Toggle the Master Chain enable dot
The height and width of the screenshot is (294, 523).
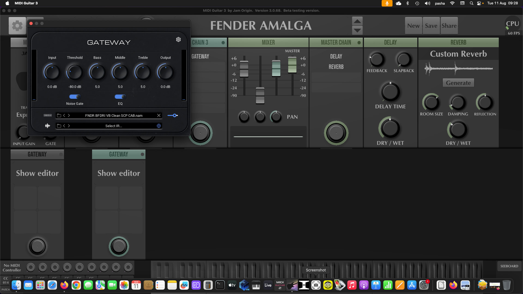point(359,43)
